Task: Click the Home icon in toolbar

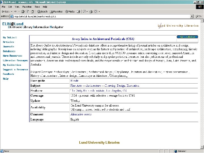Action: 32,12
